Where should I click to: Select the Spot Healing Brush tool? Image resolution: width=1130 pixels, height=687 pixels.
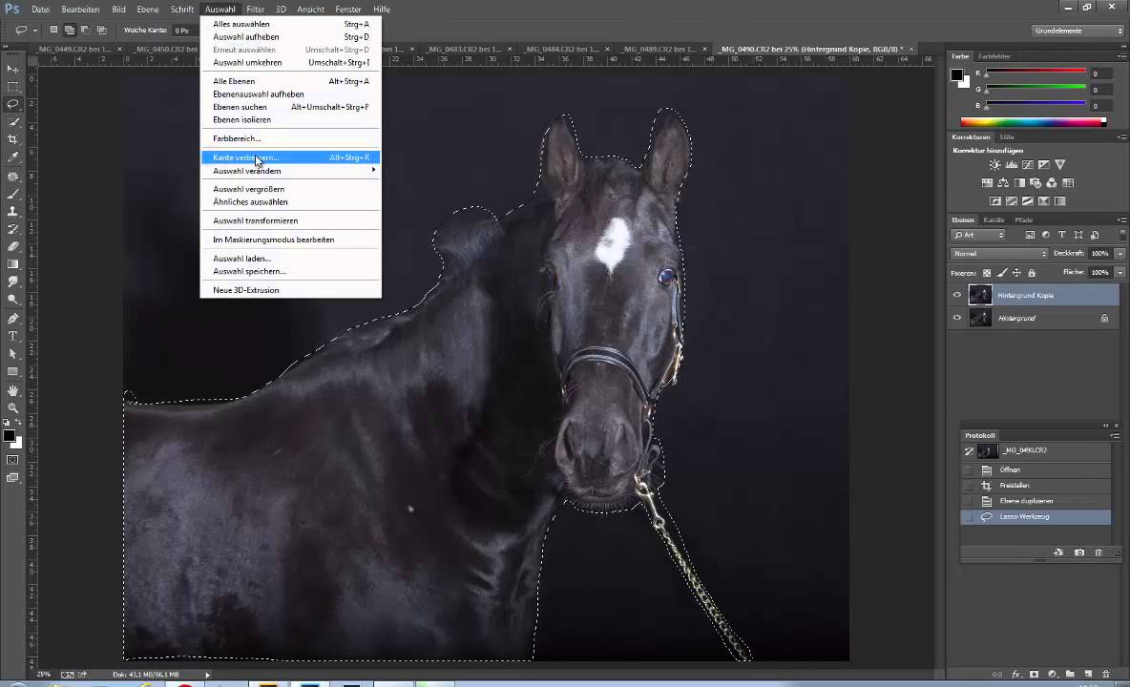pyautogui.click(x=13, y=176)
